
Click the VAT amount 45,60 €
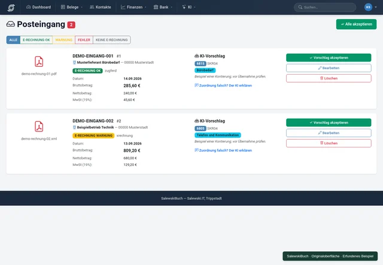pos(129,100)
